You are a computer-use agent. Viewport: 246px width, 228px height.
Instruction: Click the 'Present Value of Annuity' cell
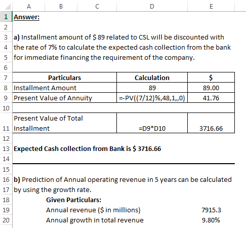pyautogui.click(x=64, y=98)
